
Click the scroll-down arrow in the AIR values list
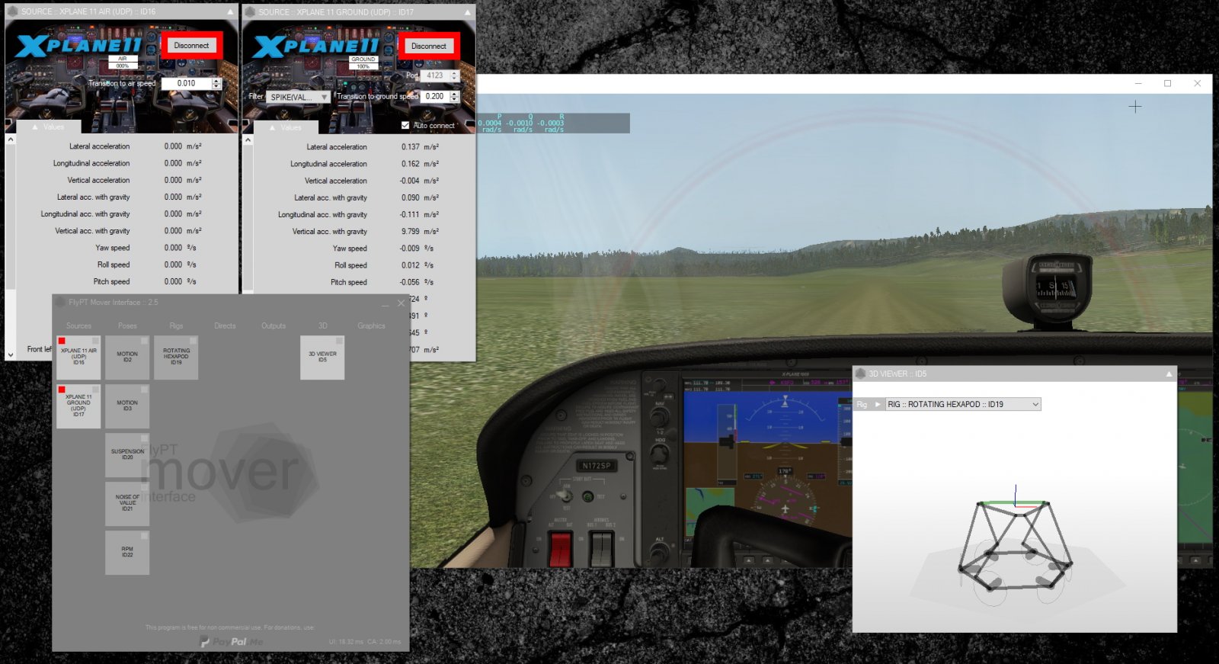[x=11, y=354]
